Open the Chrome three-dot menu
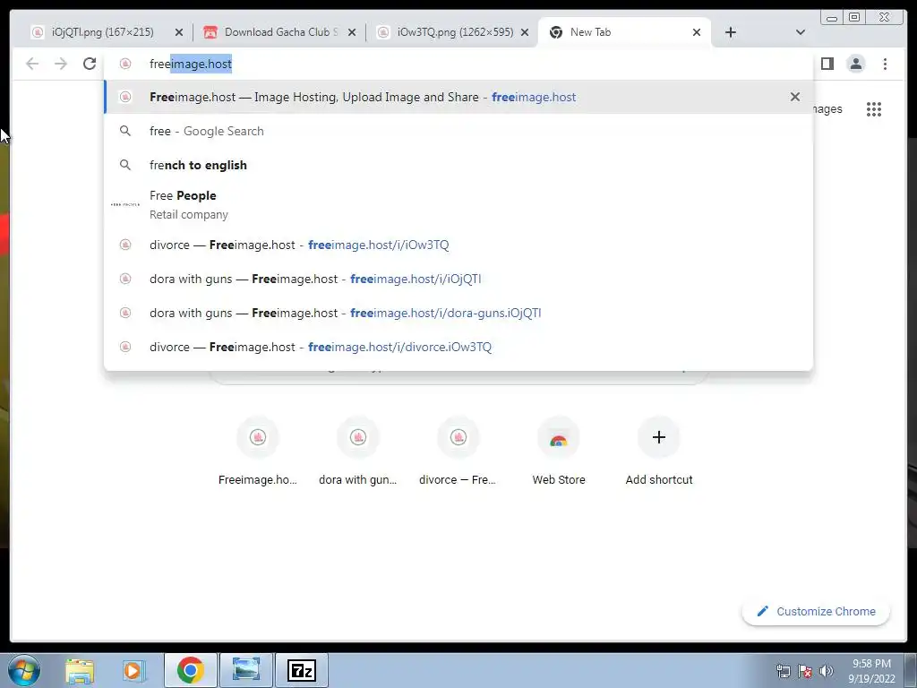This screenshot has width=917, height=688. (885, 64)
